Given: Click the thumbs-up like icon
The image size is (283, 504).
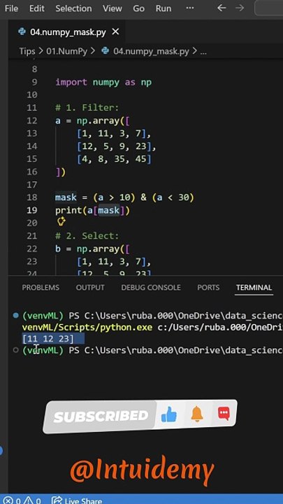Looking at the screenshot, I should [169, 416].
